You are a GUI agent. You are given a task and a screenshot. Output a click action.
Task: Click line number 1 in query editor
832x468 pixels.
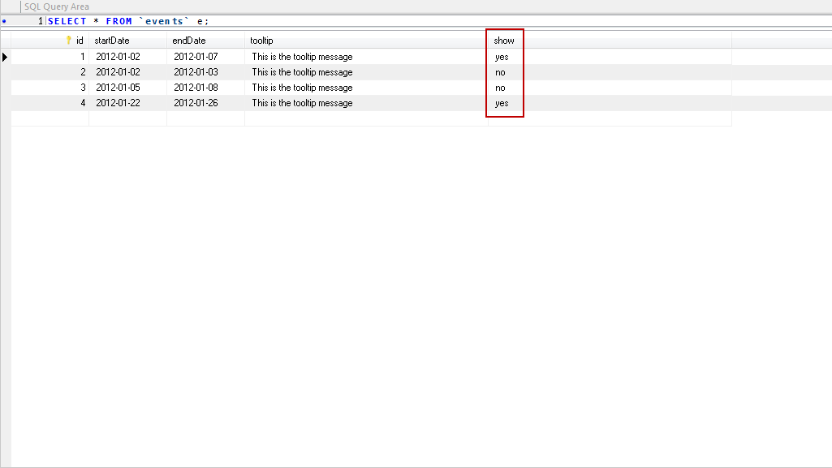click(x=41, y=21)
